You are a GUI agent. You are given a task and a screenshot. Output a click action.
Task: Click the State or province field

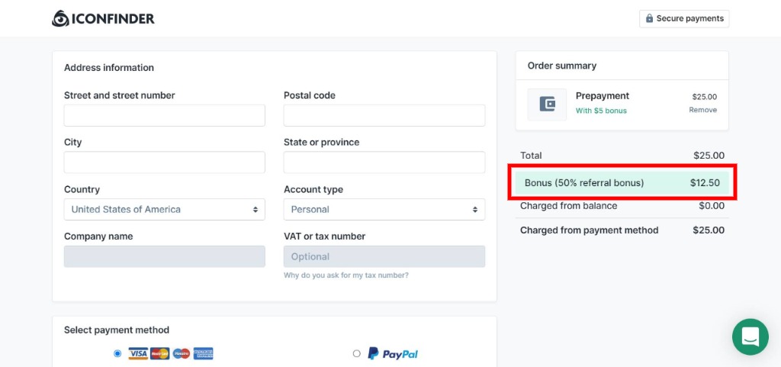click(x=384, y=163)
